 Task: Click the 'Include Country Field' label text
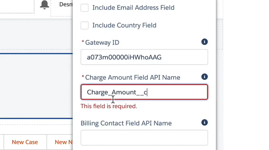pos(124,26)
